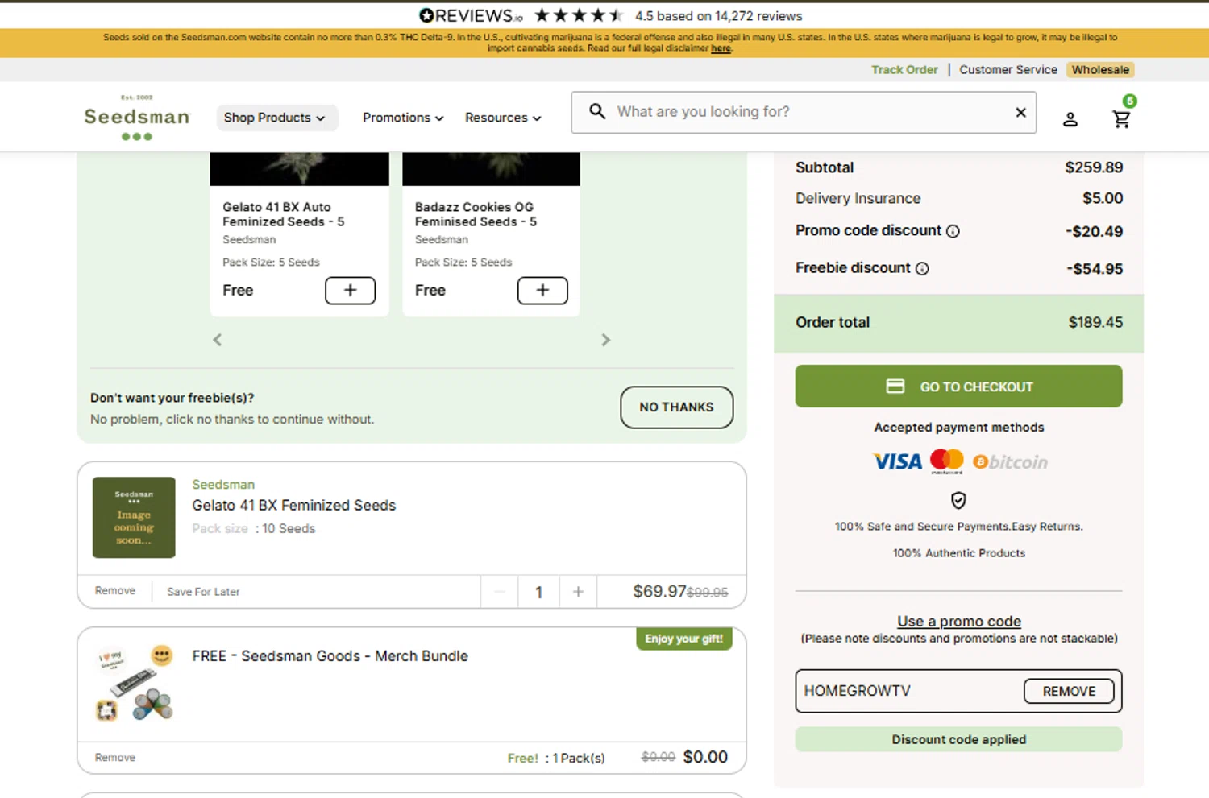Click the Discount code applied message
1209x798 pixels.
pos(958,739)
